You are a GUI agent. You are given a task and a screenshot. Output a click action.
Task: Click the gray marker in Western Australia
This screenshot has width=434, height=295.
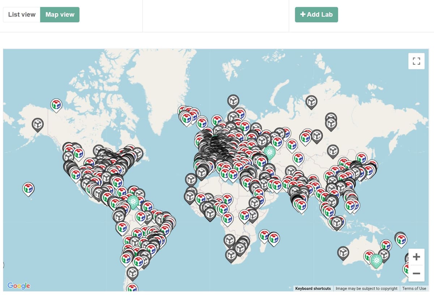pyautogui.click(x=343, y=253)
